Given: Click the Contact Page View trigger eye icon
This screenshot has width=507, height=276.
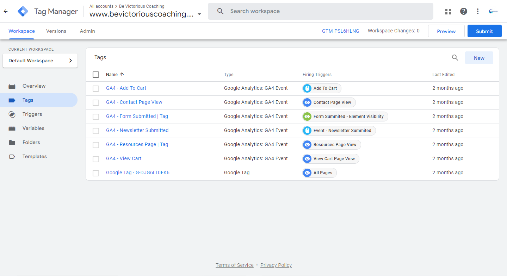Looking at the screenshot, I should (x=307, y=102).
